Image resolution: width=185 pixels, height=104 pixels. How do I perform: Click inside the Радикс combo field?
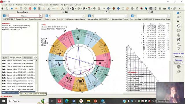pyautogui.click(x=24, y=16)
